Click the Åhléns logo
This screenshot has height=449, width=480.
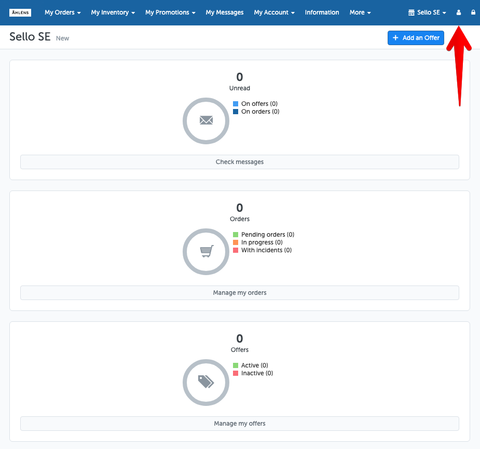click(20, 12)
